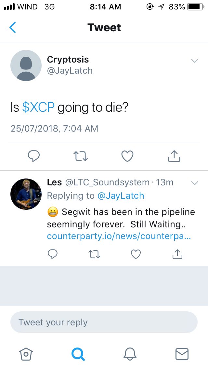The height and width of the screenshot is (370, 208).
Task: Focus the Tweet your reply field
Action: (x=104, y=322)
